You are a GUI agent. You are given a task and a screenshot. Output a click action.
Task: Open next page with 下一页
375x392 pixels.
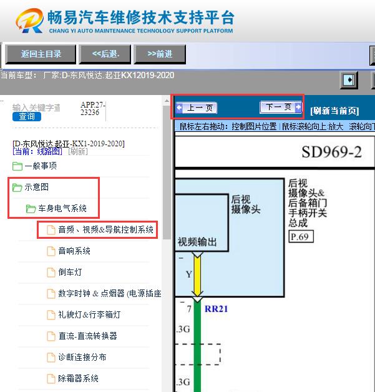point(280,108)
